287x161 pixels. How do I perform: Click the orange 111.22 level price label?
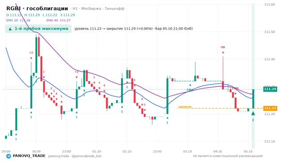click(270, 108)
